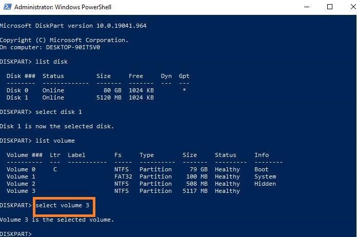Click the highlighted select volume 3 command
Image resolution: width=357 pixels, height=237 pixels.
click(x=65, y=206)
